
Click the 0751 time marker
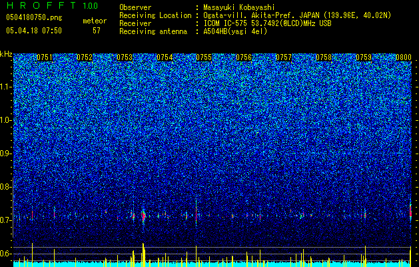(45, 57)
